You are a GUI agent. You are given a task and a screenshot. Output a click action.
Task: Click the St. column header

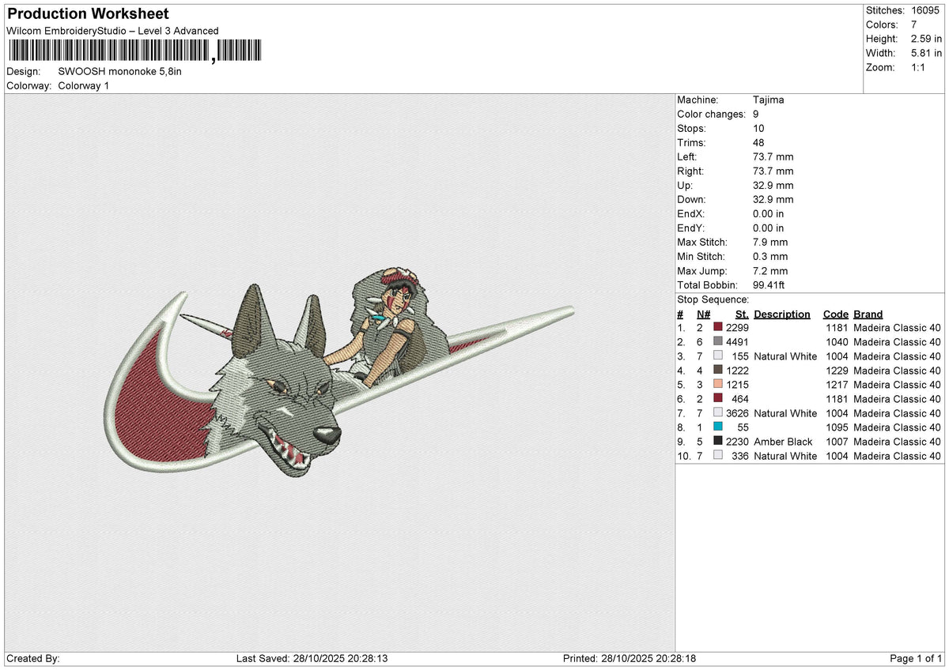click(x=742, y=314)
